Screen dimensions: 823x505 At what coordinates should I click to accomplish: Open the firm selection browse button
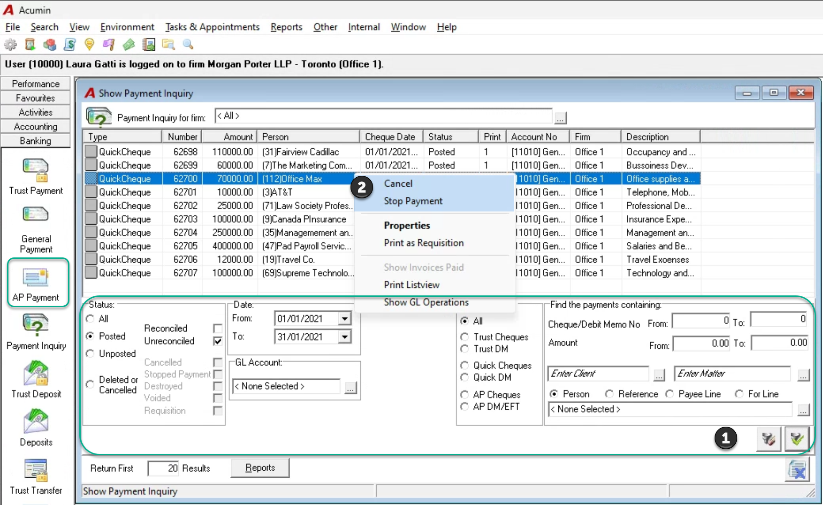[x=560, y=118]
